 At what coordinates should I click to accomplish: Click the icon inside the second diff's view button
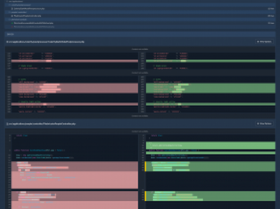(x=258, y=124)
